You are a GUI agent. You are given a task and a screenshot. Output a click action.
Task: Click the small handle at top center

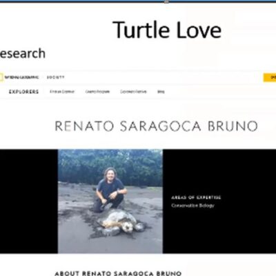(x=166, y=1)
